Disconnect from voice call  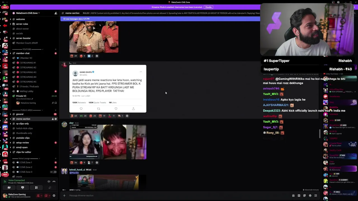coord(54,181)
